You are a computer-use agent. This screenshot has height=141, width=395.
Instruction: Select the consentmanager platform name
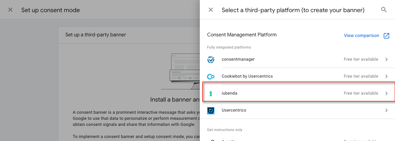[238, 59]
